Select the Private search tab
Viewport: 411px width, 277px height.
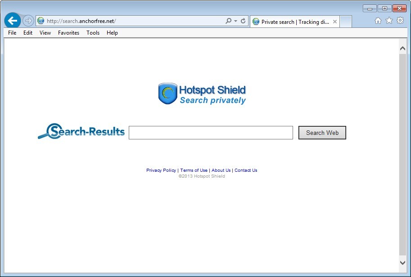pyautogui.click(x=294, y=22)
